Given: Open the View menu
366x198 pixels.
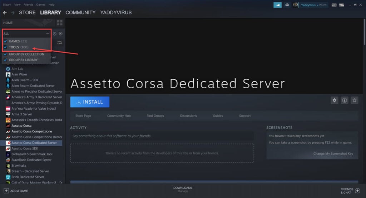Looking at the screenshot, I should click(x=17, y=4).
